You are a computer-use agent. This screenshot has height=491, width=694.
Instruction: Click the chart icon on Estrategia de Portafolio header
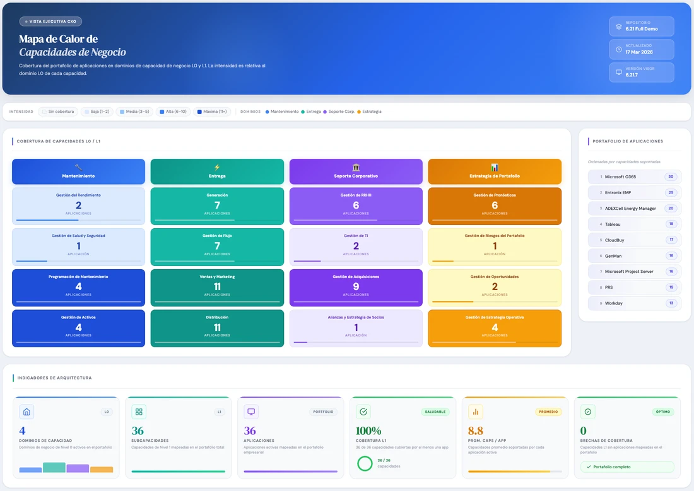(x=495, y=166)
